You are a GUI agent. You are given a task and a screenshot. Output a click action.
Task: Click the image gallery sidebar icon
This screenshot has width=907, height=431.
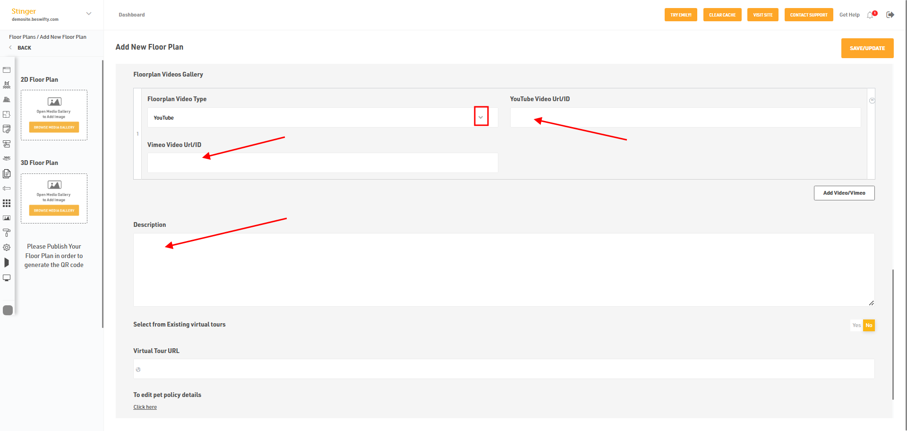coord(7,218)
